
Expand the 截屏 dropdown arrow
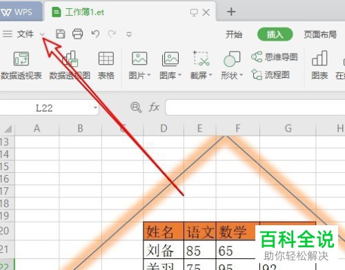210,75
